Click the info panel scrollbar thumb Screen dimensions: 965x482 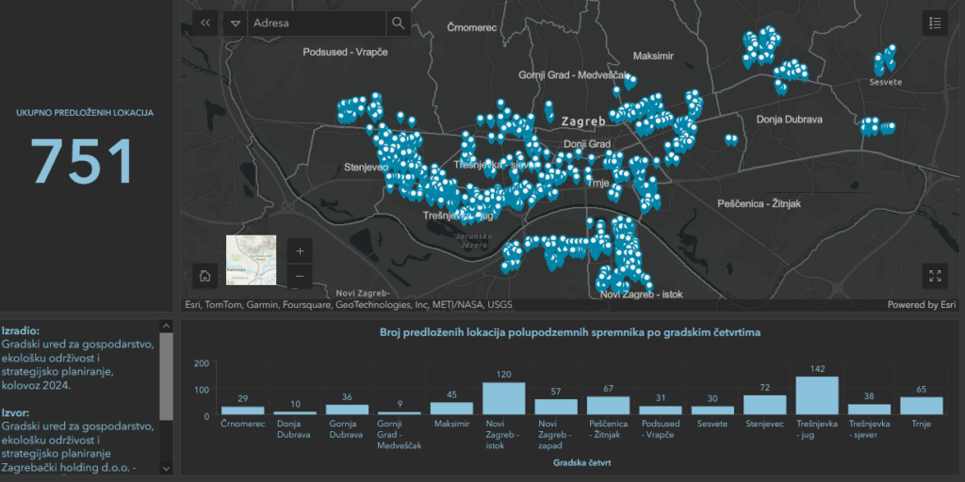pos(167,377)
